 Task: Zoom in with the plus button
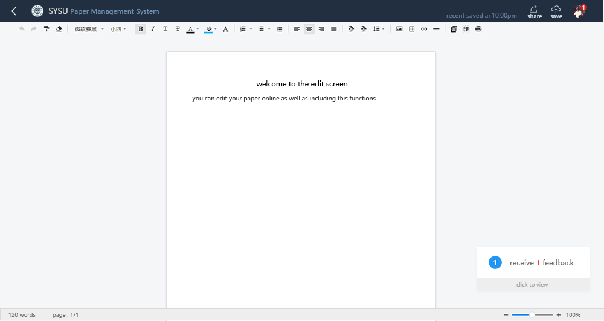[x=559, y=315]
